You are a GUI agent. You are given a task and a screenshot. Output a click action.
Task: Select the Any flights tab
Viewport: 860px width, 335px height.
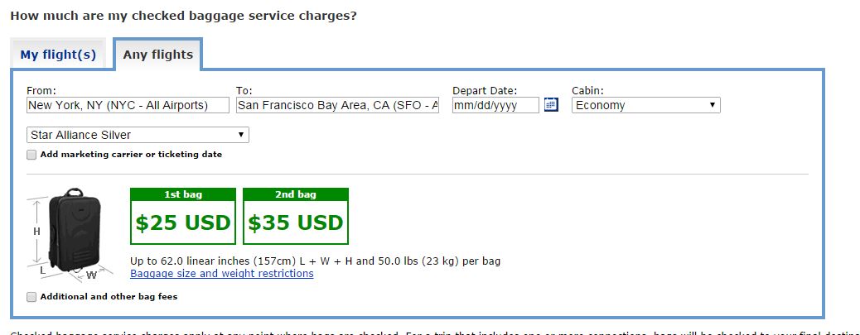(157, 55)
